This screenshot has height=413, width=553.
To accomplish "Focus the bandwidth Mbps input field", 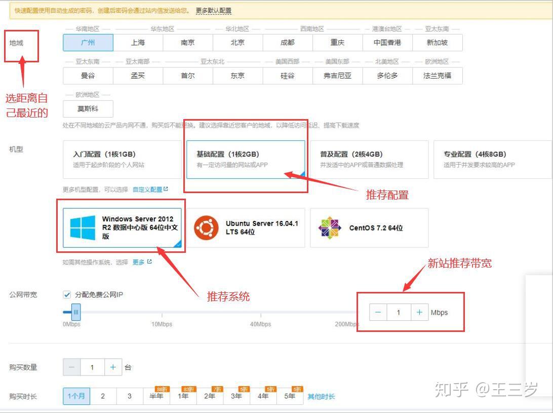I will pos(399,312).
